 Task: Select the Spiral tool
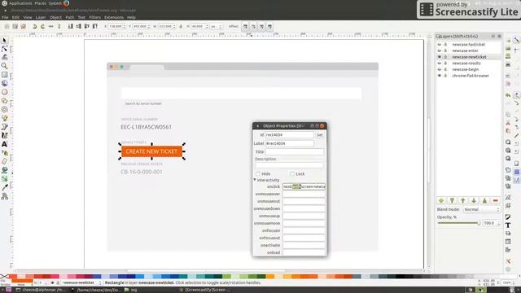pyautogui.click(x=4, y=109)
